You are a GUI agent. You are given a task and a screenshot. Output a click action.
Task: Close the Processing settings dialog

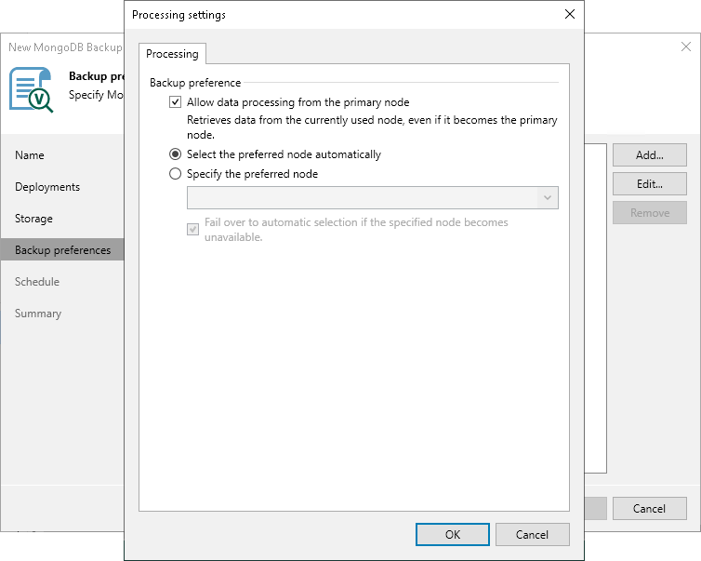pyautogui.click(x=570, y=14)
